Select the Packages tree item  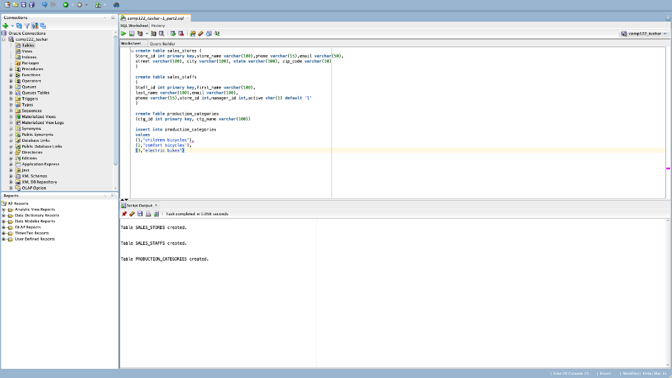click(30, 63)
